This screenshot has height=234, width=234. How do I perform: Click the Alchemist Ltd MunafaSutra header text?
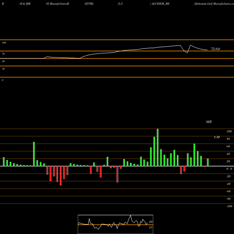(x=214, y=4)
